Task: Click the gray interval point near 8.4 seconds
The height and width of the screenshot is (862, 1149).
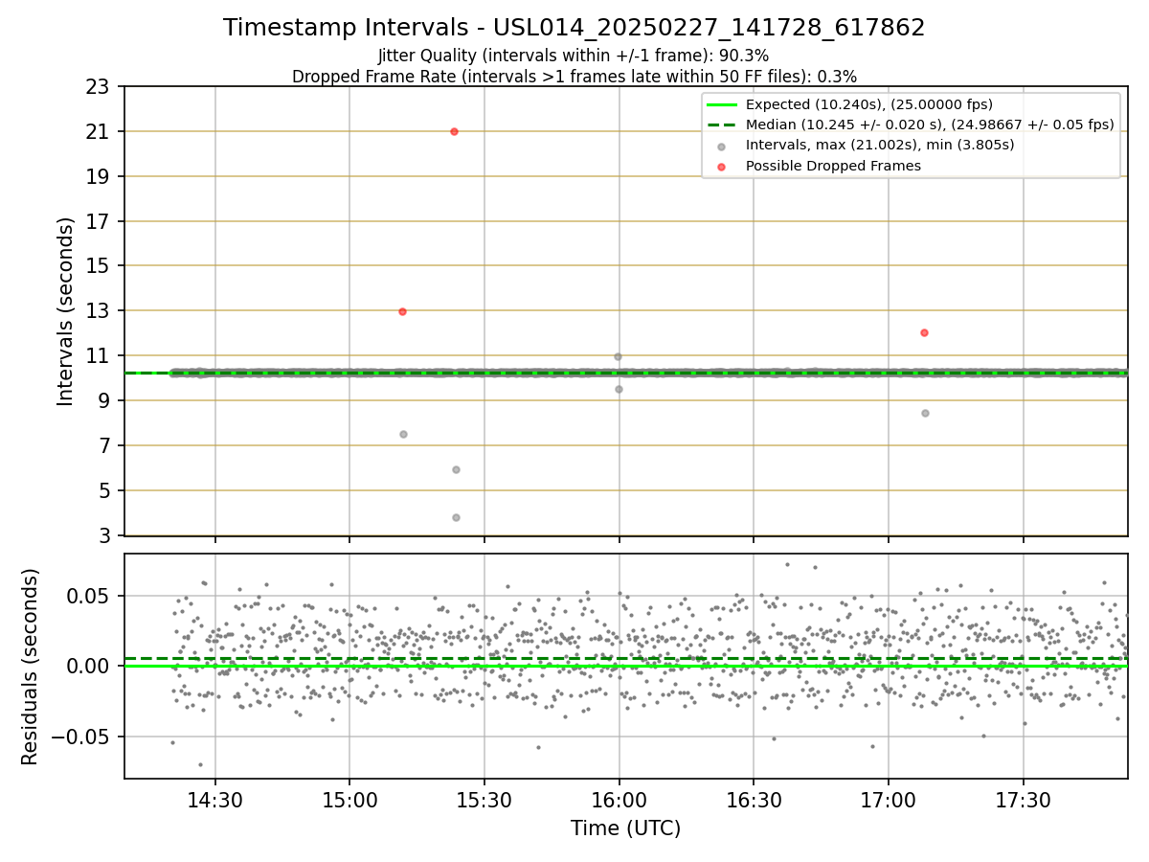Action: [x=925, y=413]
